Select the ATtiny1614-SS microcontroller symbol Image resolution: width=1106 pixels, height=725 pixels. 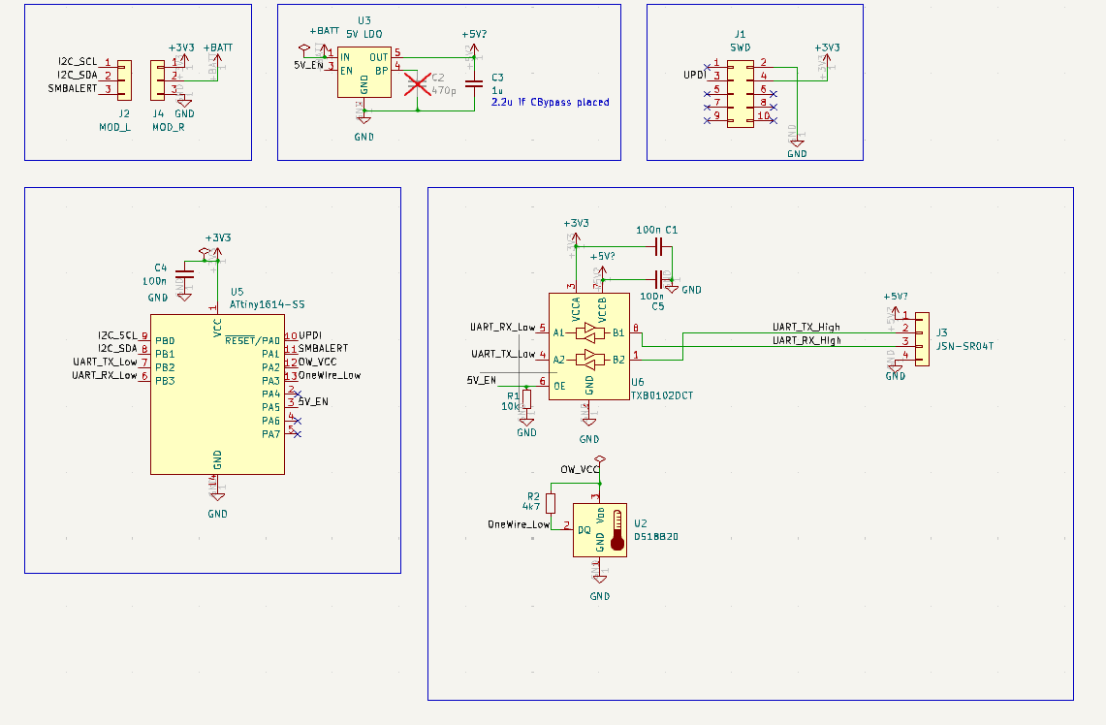(x=217, y=407)
